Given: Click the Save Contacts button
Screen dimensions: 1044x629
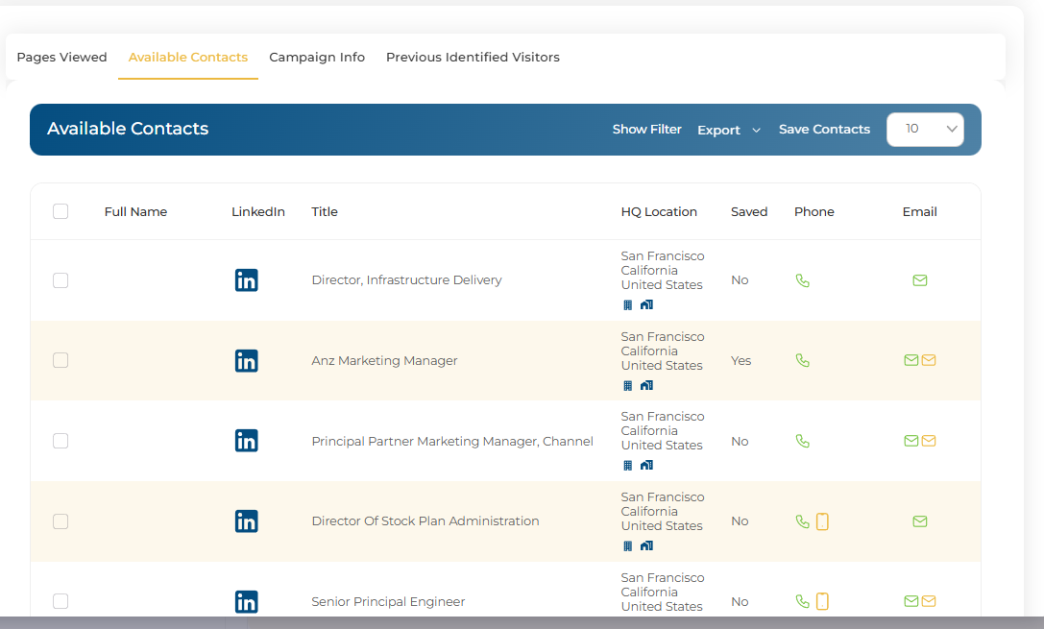Looking at the screenshot, I should 824,130.
